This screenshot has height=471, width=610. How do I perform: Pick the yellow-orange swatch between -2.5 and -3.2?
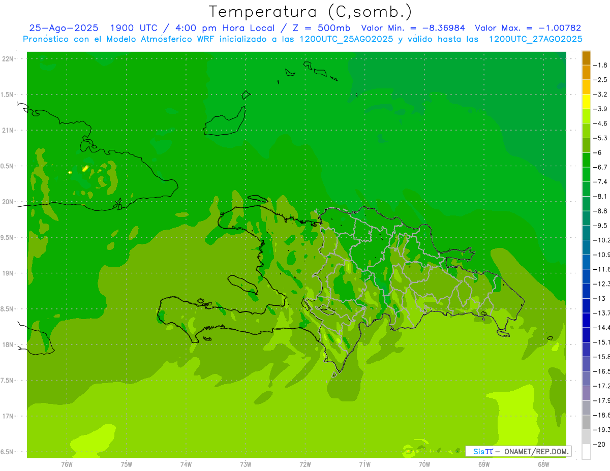(586, 87)
